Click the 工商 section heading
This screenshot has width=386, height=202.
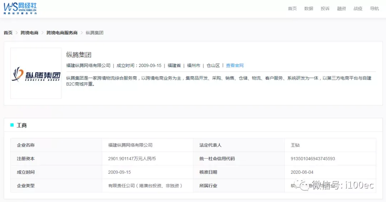21,125
